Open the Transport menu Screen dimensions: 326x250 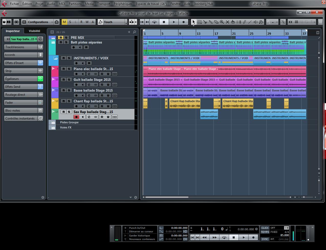pos(104,4)
